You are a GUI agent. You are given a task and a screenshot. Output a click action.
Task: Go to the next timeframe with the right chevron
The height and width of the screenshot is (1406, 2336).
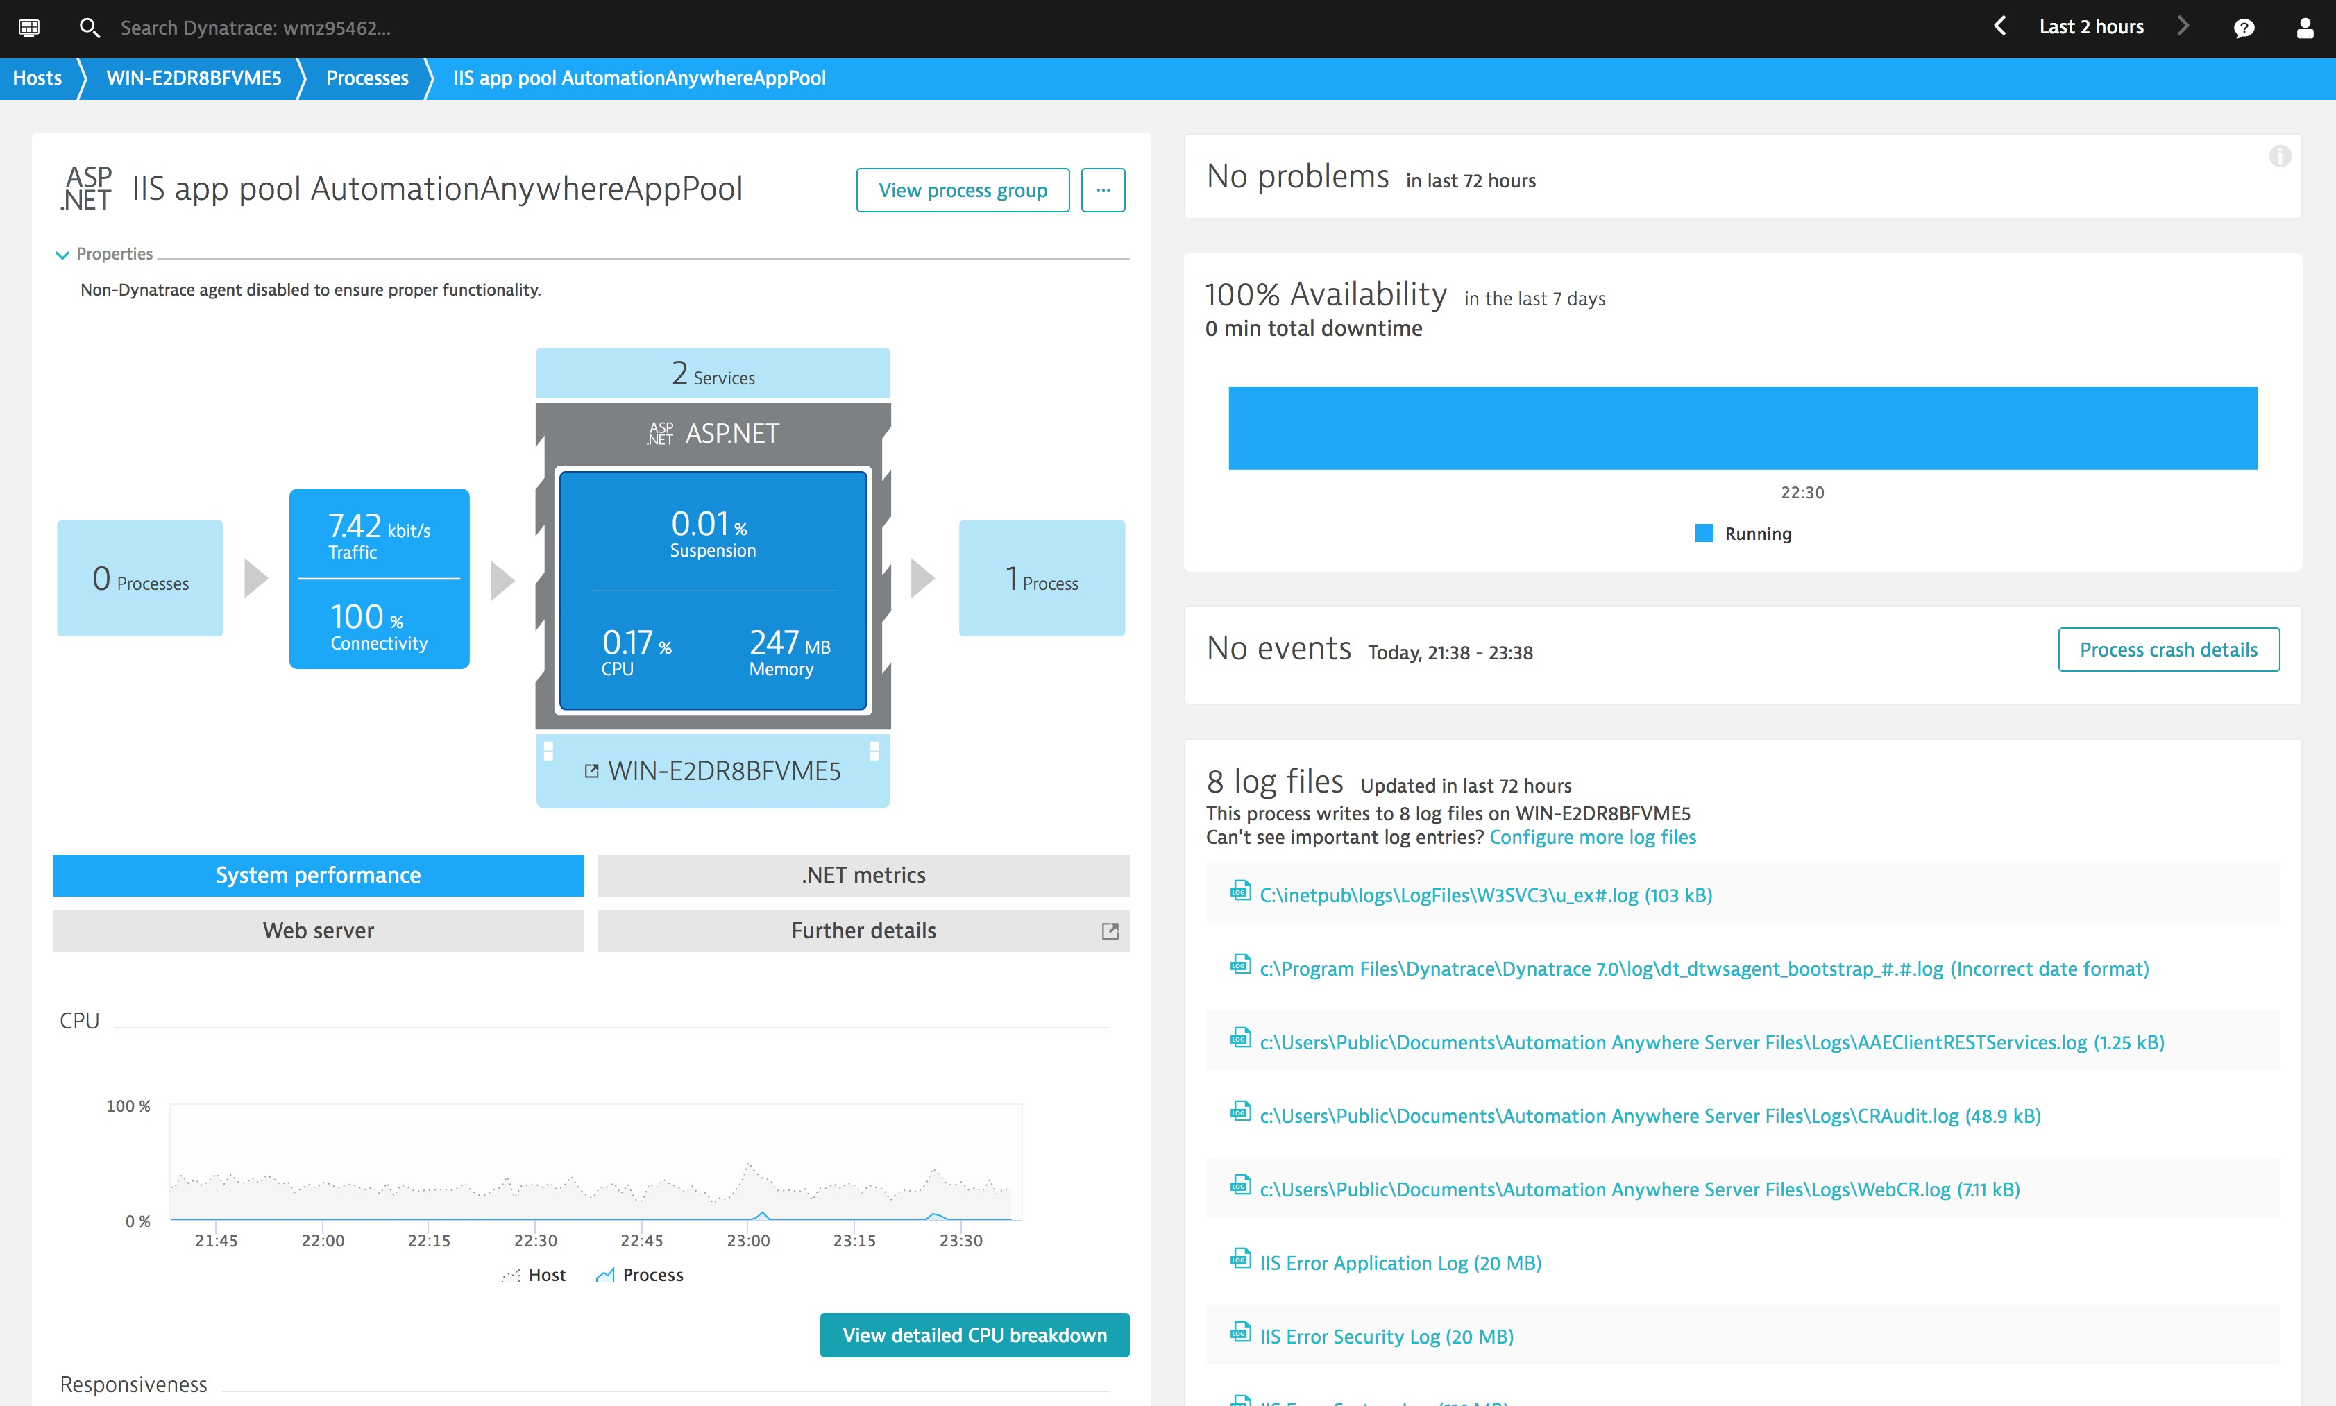(2185, 26)
